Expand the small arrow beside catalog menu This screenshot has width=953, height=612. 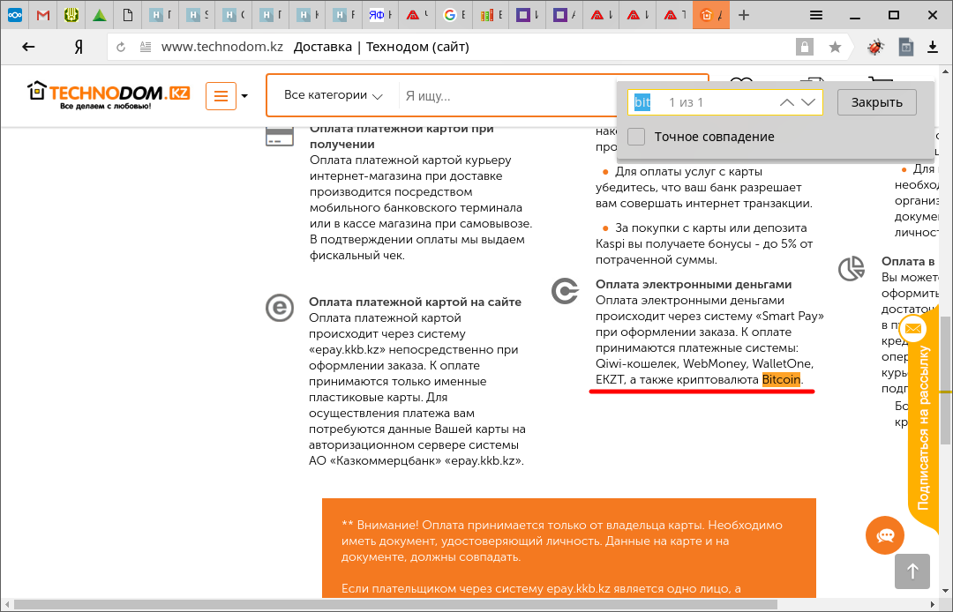pyautogui.click(x=244, y=96)
